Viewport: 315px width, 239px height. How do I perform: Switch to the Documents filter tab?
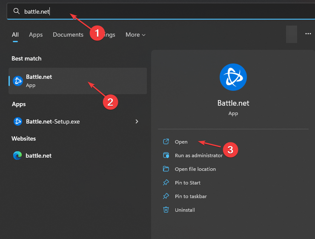click(x=68, y=35)
